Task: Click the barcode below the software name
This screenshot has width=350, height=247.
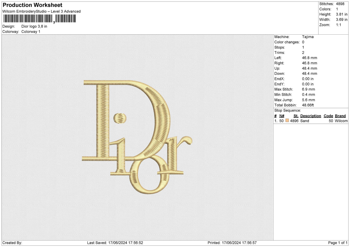Action: 39,19
